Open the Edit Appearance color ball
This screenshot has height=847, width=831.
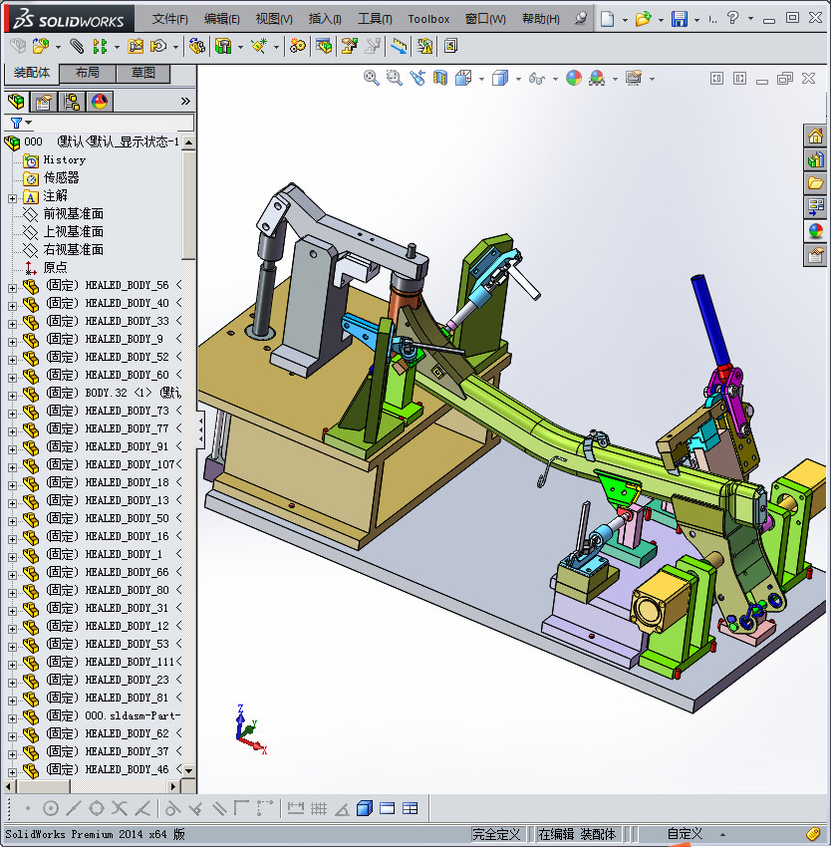point(574,78)
